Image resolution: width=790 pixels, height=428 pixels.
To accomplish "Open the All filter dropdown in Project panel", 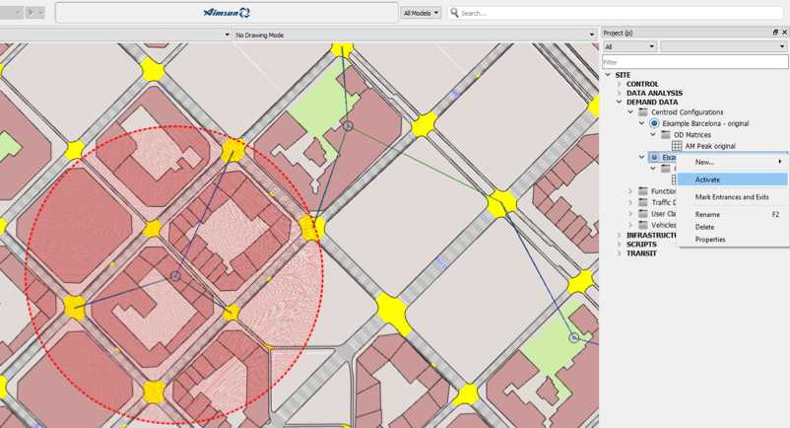I will coord(629,46).
